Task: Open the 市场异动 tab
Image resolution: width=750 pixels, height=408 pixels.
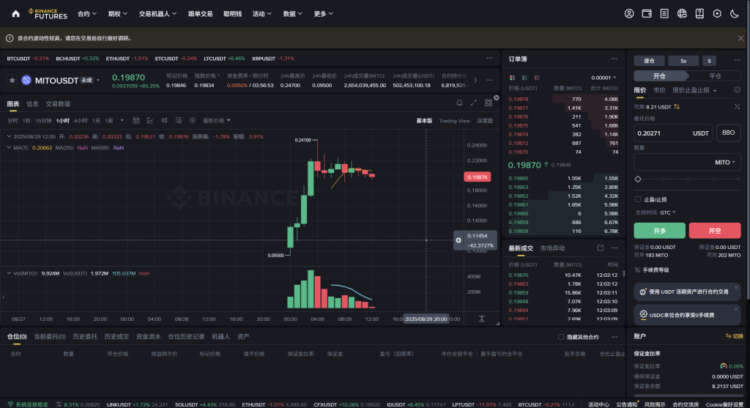Action: 552,248
